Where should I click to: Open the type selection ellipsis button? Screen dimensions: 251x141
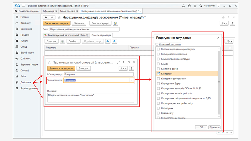click(132, 80)
